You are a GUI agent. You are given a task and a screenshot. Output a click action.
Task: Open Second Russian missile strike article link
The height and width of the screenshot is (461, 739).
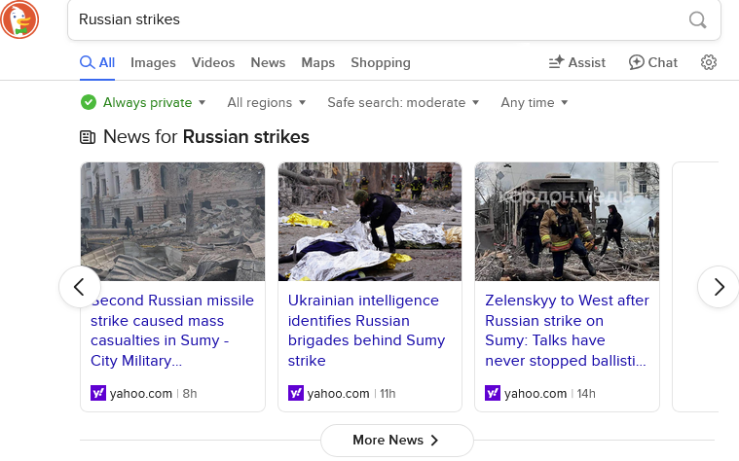coord(172,330)
